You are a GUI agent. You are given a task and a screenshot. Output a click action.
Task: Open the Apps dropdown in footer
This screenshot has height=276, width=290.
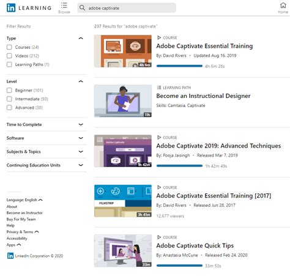tap(13, 245)
